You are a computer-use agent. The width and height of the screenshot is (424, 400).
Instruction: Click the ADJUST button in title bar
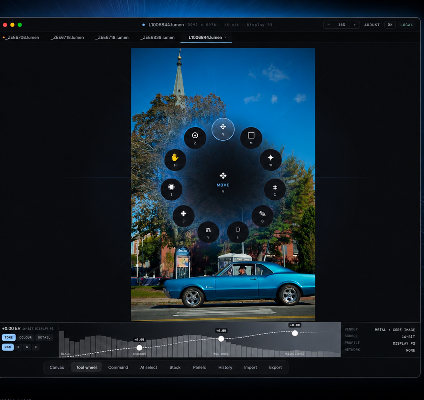(372, 25)
